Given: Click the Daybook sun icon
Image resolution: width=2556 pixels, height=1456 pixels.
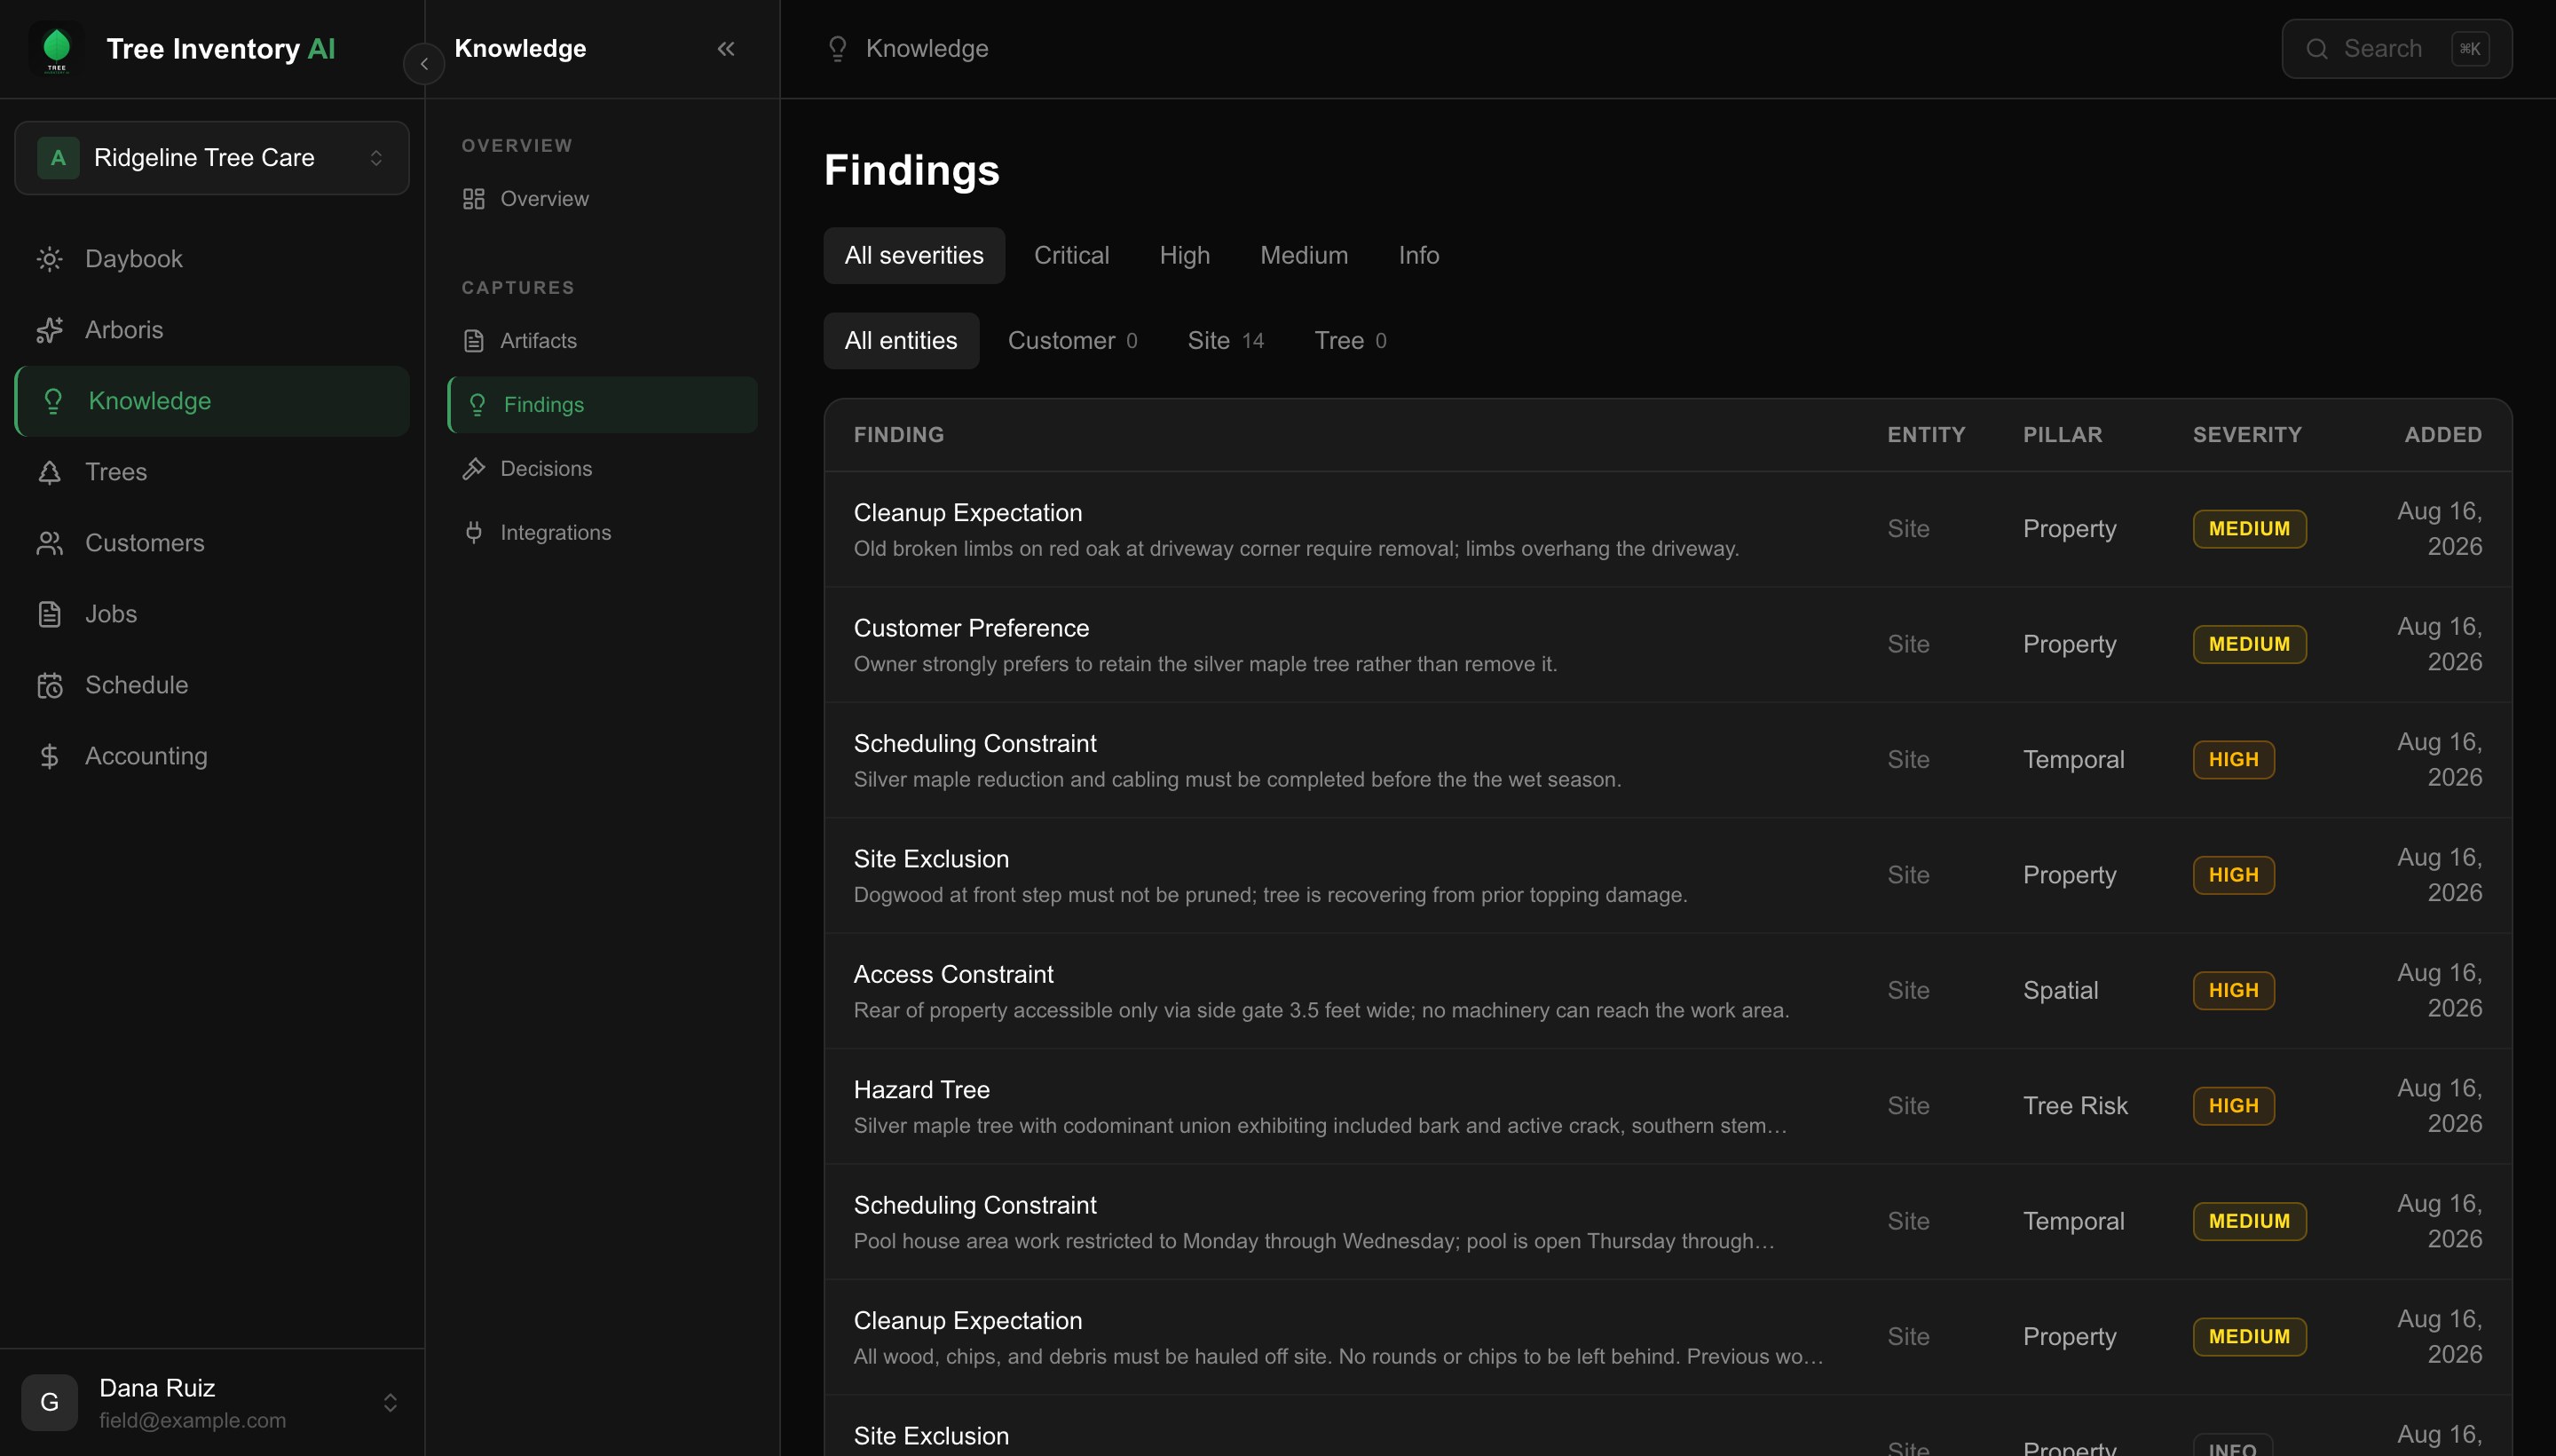Looking at the screenshot, I should click(x=49, y=259).
